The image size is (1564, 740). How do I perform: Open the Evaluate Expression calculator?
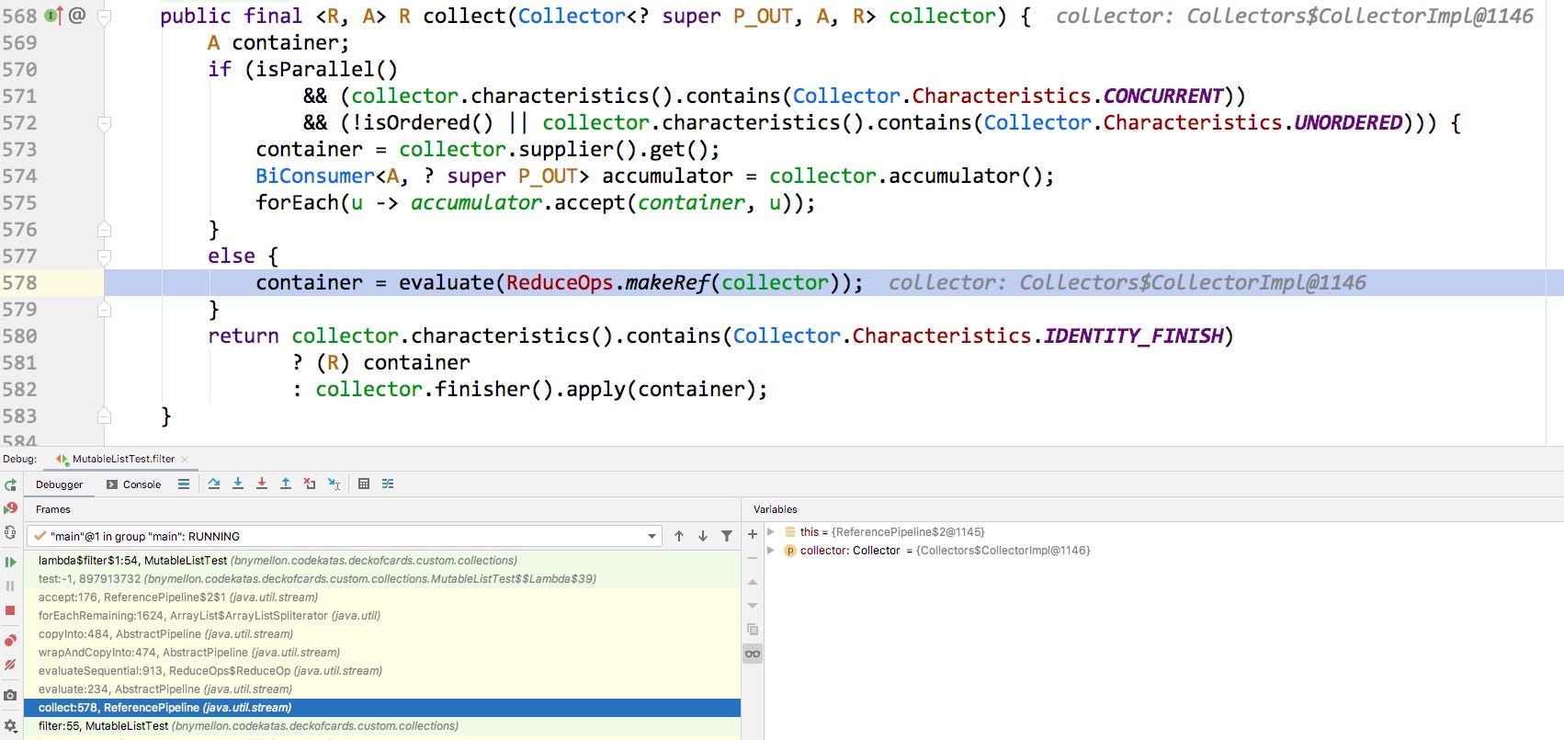364,484
